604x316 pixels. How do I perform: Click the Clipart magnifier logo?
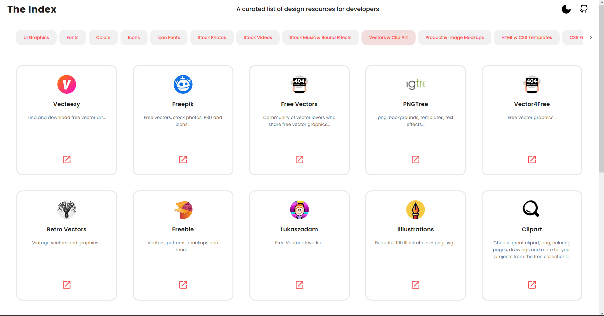click(532, 210)
